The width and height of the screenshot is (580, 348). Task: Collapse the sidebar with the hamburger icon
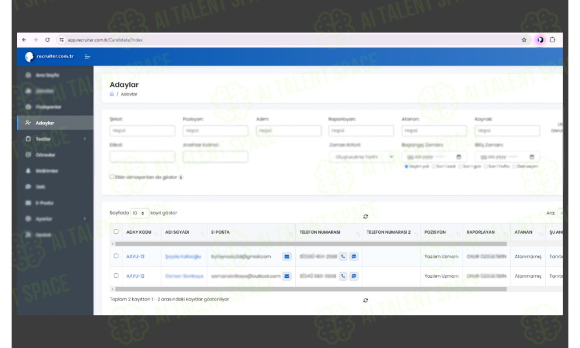88,57
